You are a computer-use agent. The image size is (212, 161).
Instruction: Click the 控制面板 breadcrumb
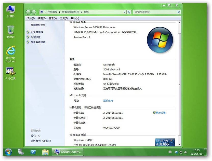pyautogui.click(x=52, y=12)
